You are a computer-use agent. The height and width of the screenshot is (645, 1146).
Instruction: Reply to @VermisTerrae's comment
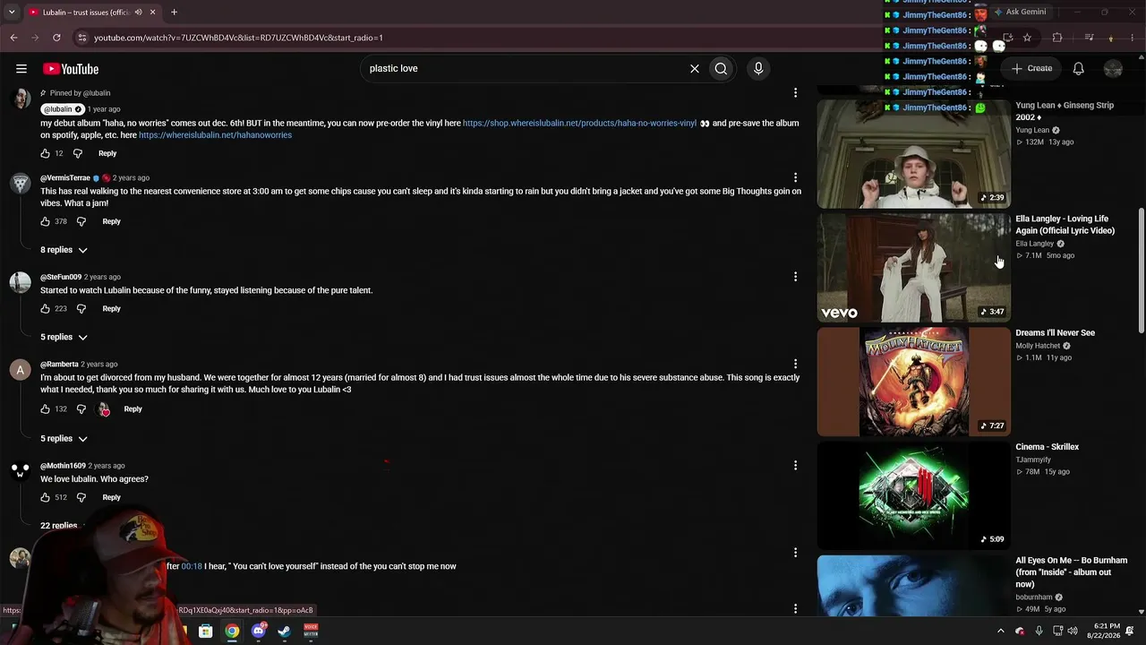[x=111, y=221]
